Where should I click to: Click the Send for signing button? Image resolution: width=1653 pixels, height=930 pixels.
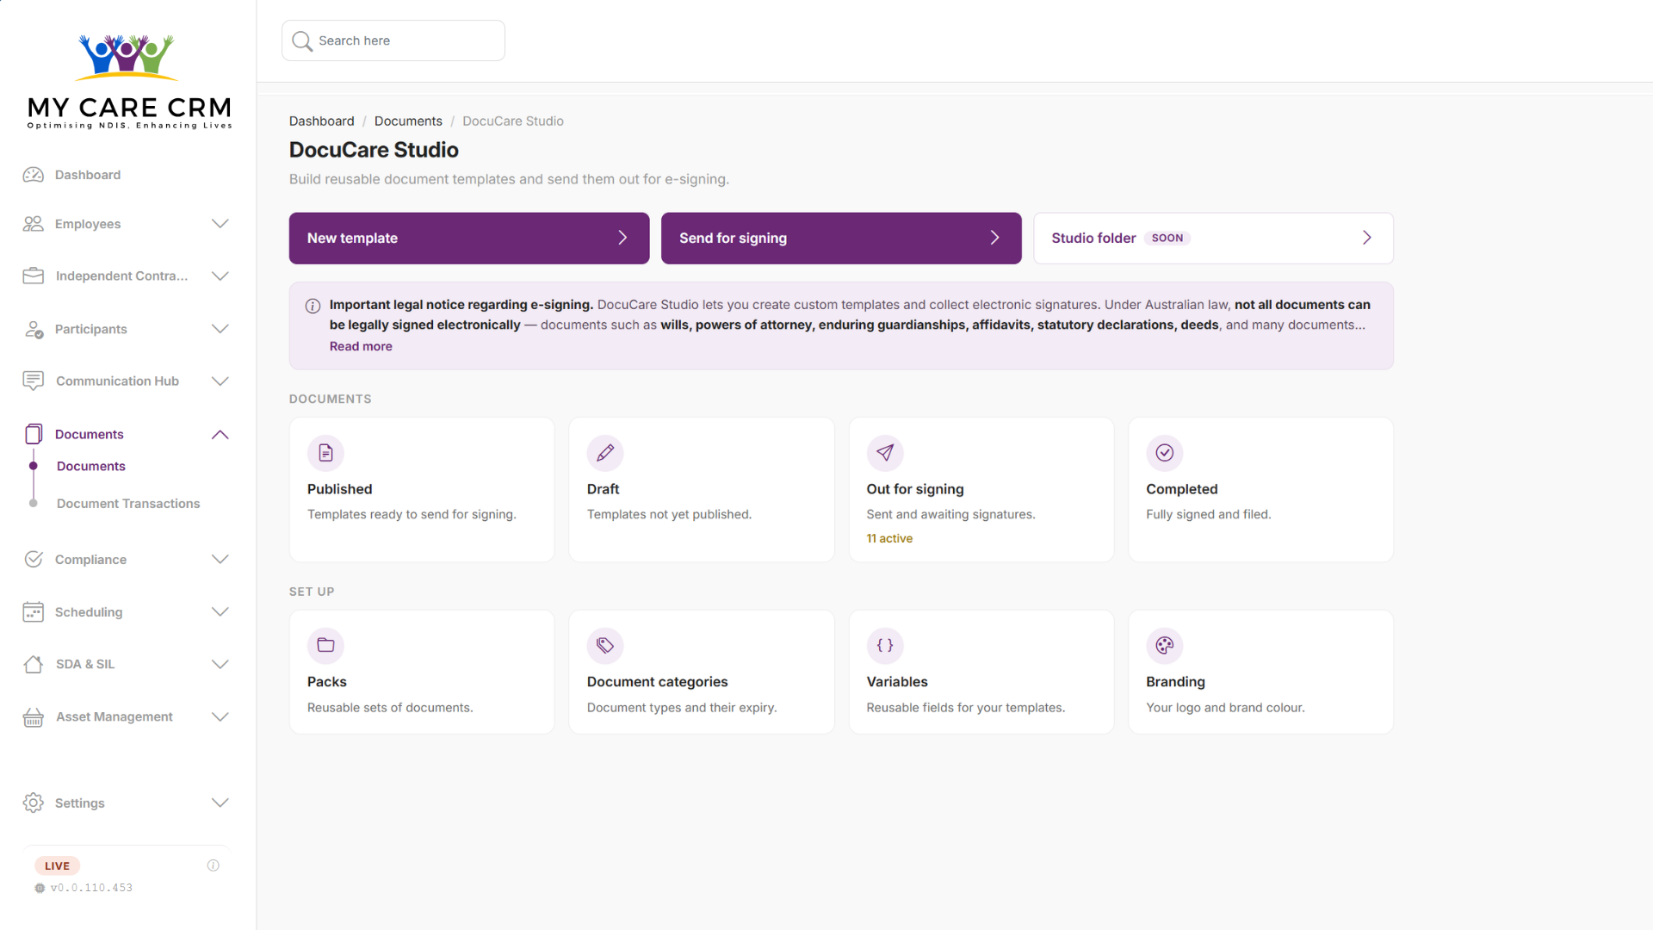pyautogui.click(x=841, y=238)
